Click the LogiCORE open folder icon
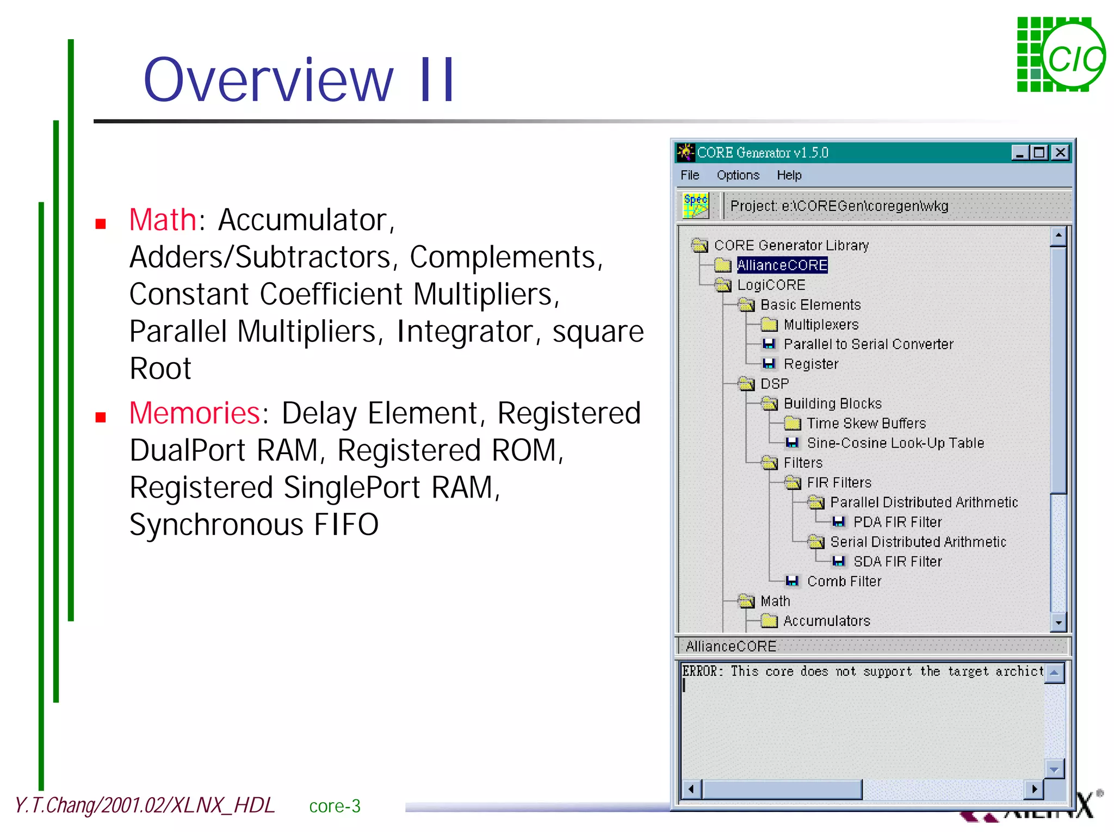The image size is (1114, 832). 723,284
